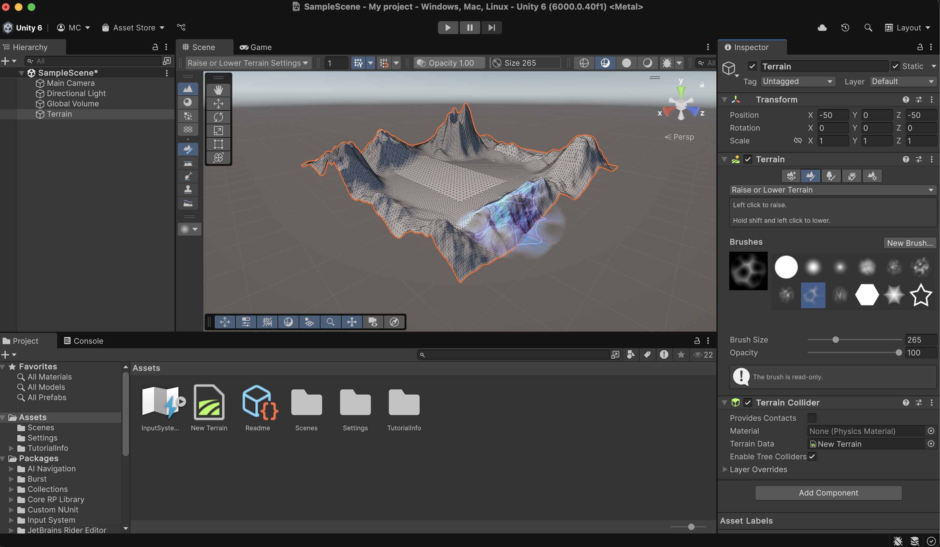This screenshot has width=940, height=547.
Task: Switch to the Game tab
Action: (256, 48)
